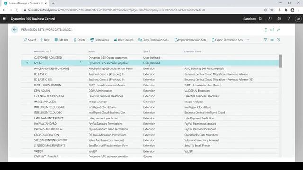Viewport: 303px width, 170px height.
Task: Sort by Type column header
Action: pos(147,51)
